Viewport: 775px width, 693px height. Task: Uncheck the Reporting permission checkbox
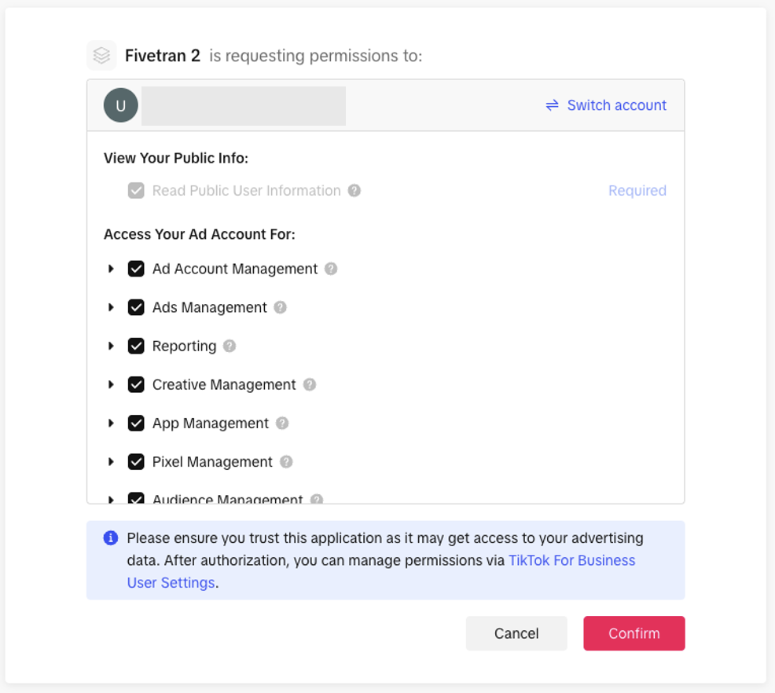pyautogui.click(x=136, y=346)
